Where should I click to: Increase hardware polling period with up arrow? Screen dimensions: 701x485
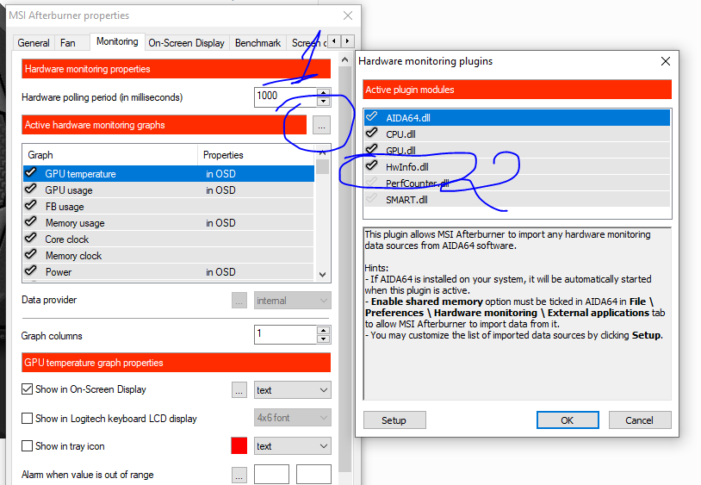click(323, 92)
